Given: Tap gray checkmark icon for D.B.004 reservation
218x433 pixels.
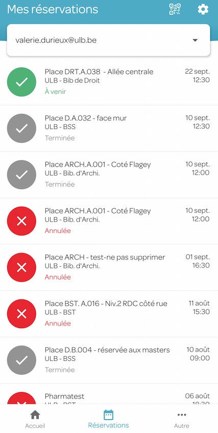Looking at the screenshot, I should [21, 360].
